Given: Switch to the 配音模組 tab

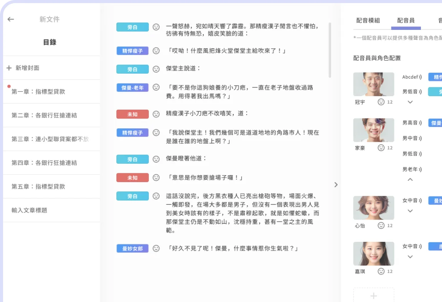Looking at the screenshot, I should pos(368,21).
